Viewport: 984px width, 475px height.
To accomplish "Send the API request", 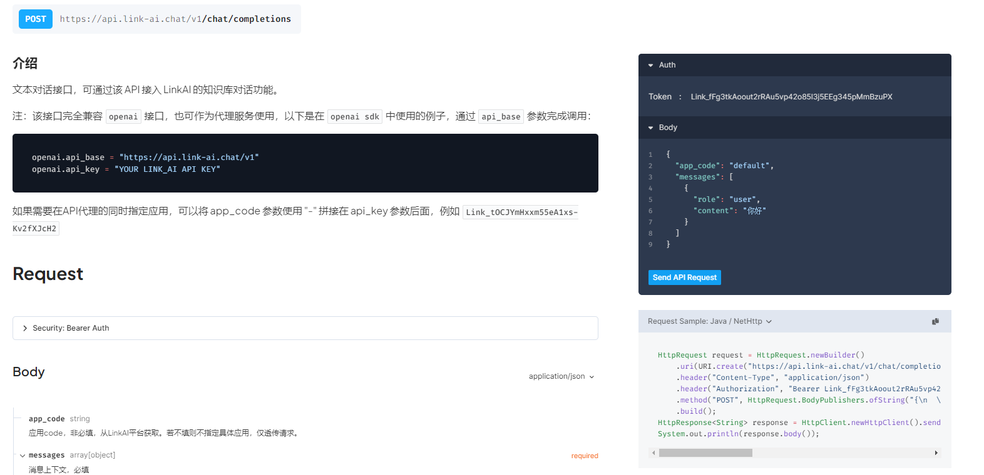I will pyautogui.click(x=684, y=277).
